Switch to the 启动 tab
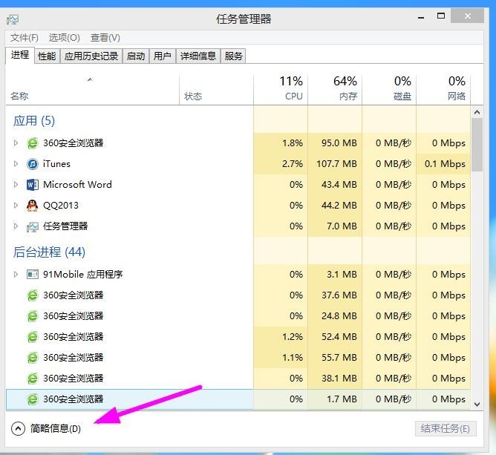 tap(136, 56)
